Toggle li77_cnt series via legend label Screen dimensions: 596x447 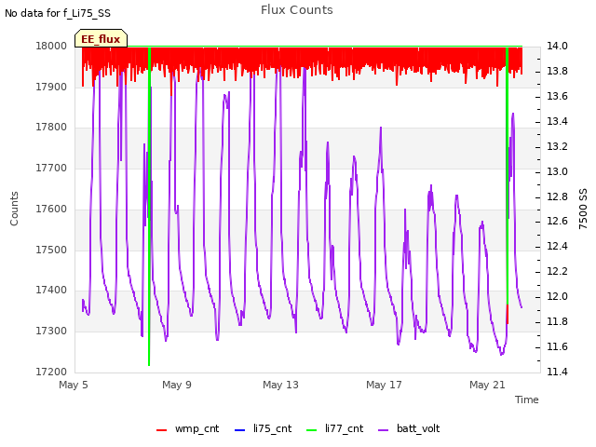click(344, 428)
